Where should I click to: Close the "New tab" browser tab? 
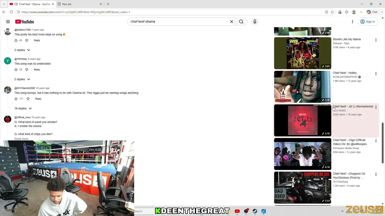click(x=101, y=4)
